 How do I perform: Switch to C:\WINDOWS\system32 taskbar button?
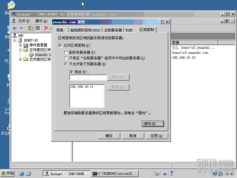tap(115, 174)
